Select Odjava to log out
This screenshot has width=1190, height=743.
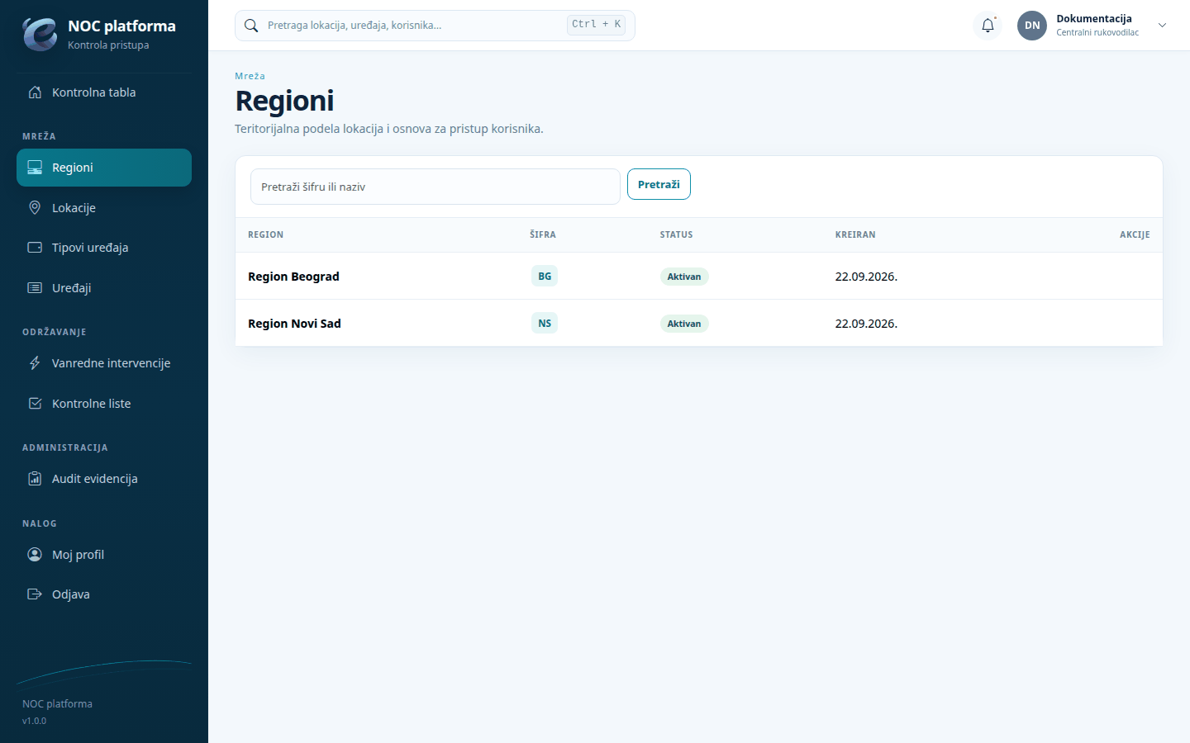(104, 594)
